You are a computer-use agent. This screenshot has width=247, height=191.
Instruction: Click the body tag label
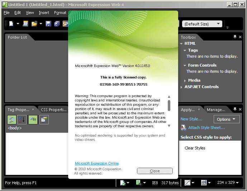coord(14,128)
